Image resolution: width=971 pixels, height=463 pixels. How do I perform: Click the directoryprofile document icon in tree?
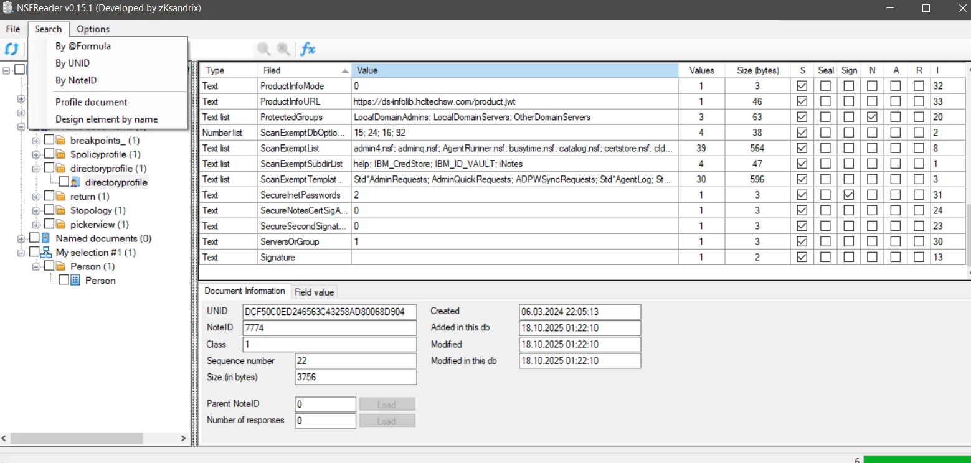75,182
